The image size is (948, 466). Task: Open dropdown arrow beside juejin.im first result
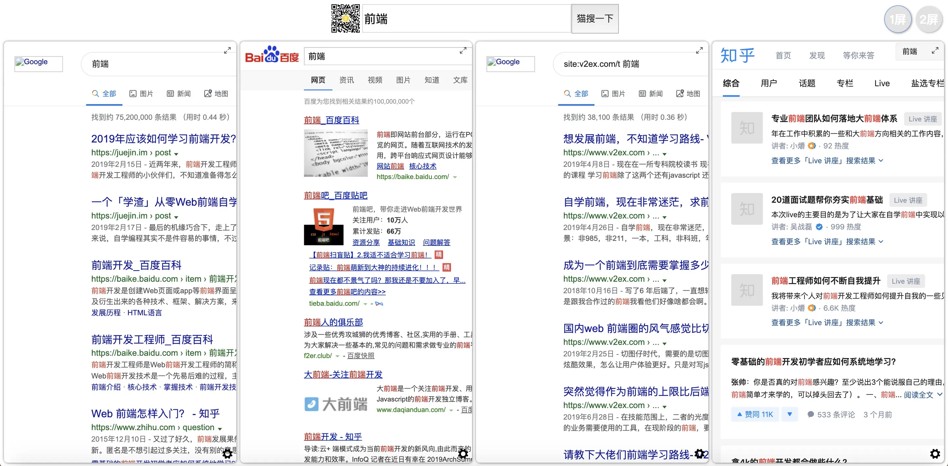pos(176,154)
